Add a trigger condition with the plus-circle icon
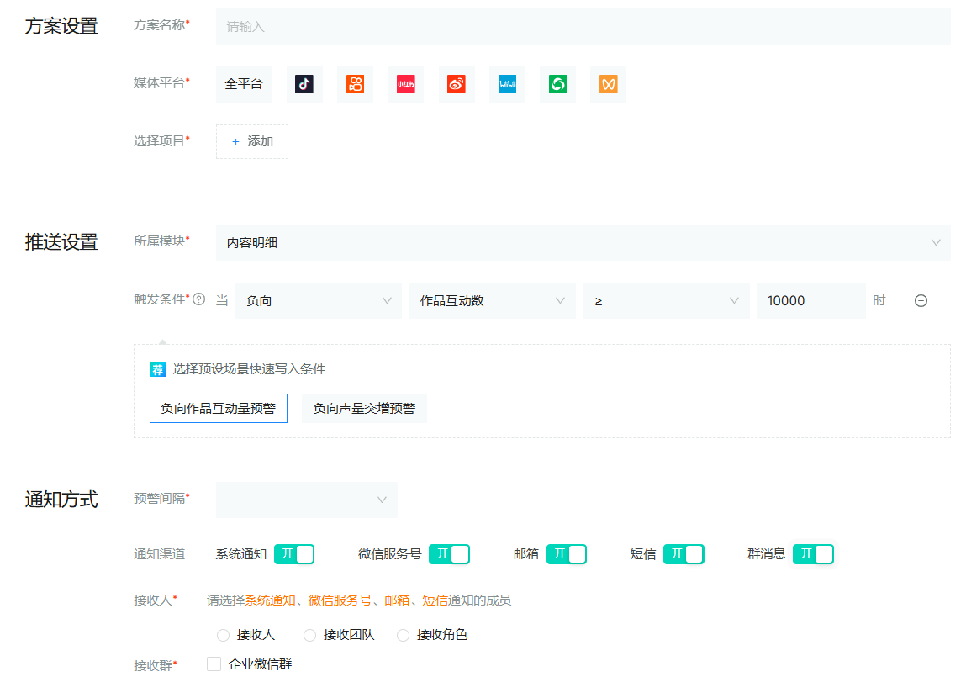The width and height of the screenshot is (966, 677). pos(921,300)
